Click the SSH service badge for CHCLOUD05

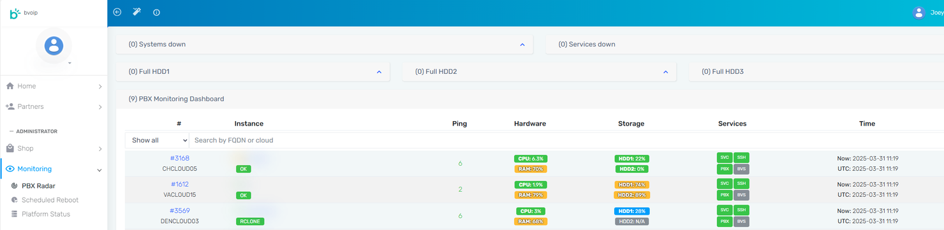741,157
